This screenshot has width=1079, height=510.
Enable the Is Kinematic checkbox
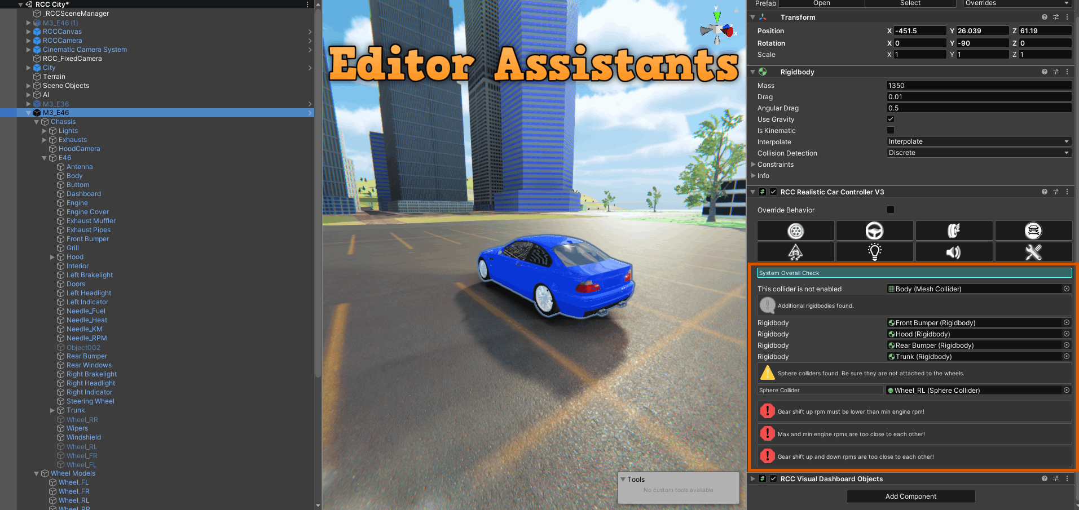pos(891,131)
